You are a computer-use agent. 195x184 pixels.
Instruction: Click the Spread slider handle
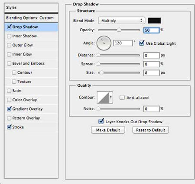click(x=98, y=64)
